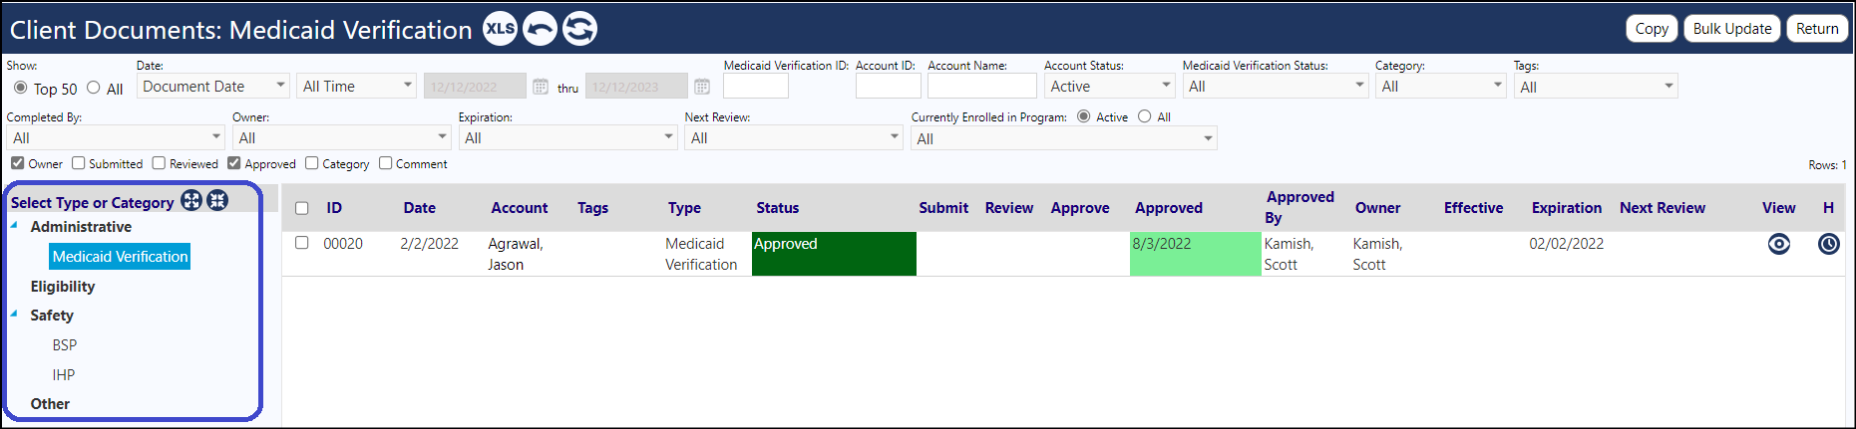
Task: Open the Category filter dropdown
Action: coord(1441,87)
